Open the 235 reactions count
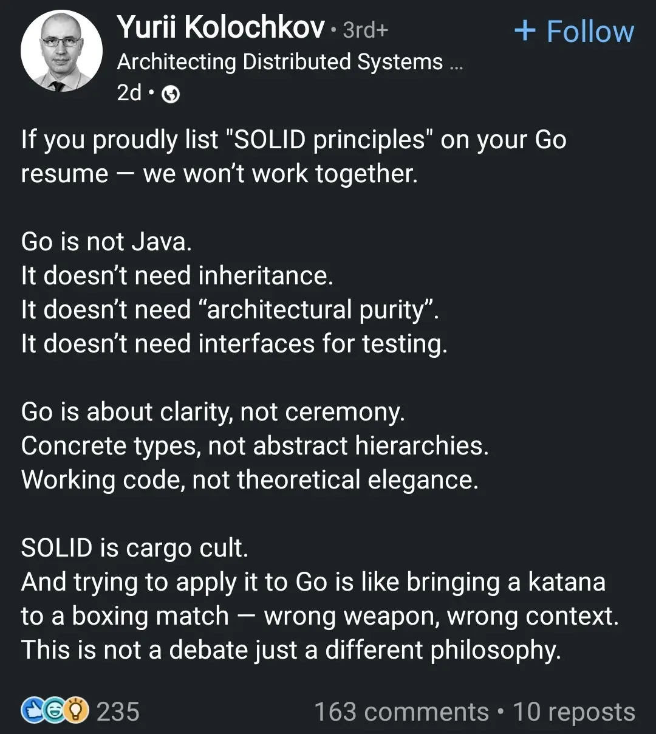The width and height of the screenshot is (656, 734). point(118,712)
